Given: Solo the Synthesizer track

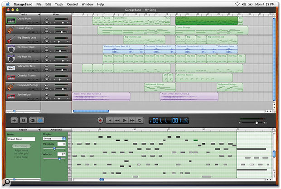Looking at the screenshot, I should tap(33, 99).
